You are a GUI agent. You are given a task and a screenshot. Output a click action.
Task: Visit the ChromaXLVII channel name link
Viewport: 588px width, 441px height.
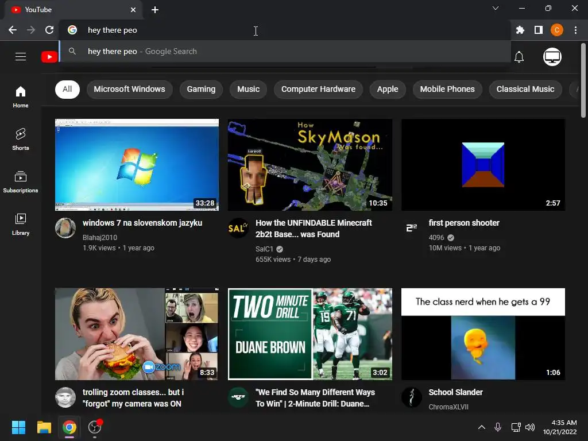pyautogui.click(x=448, y=407)
